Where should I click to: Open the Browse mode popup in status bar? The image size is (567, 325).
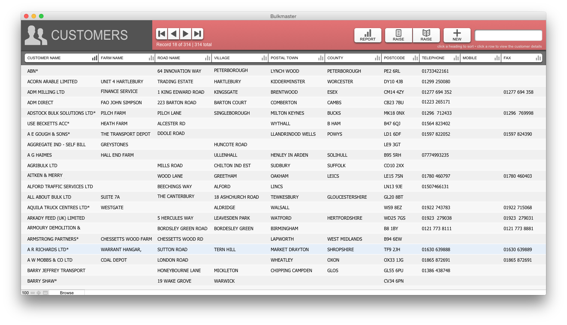coord(67,293)
